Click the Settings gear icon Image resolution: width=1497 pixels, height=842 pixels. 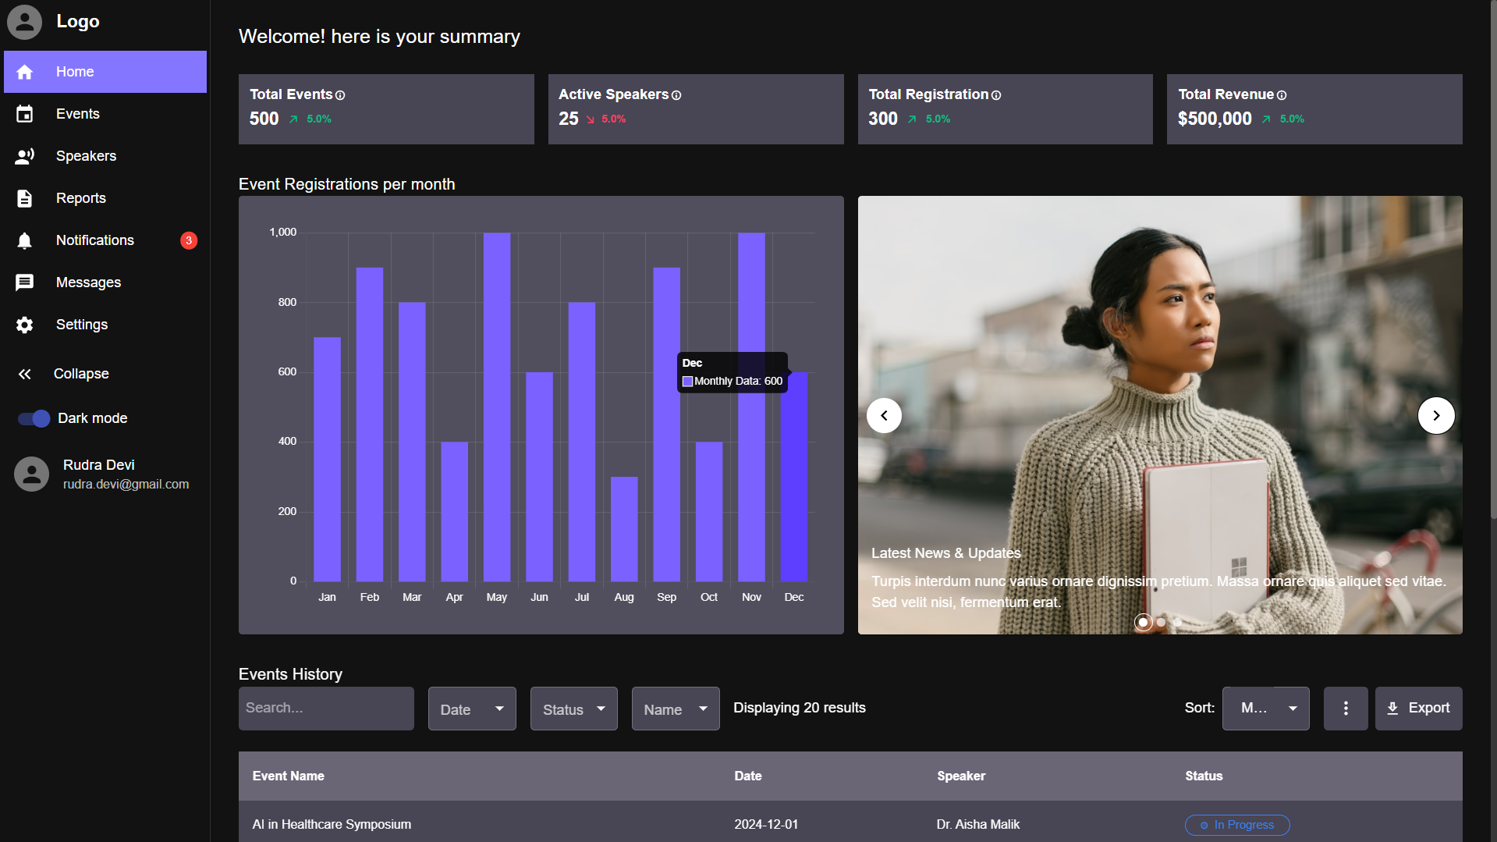[x=25, y=325]
